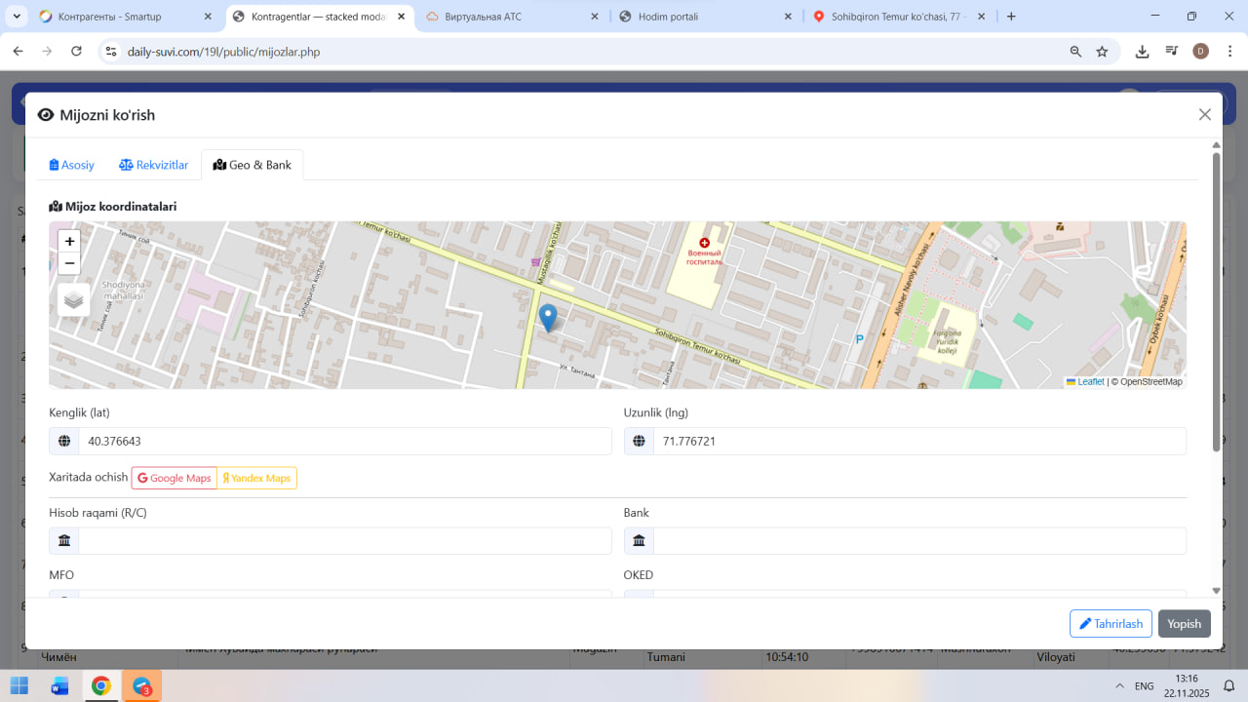Switch to the Rekvizitlar tab
This screenshot has height=702, width=1248.
(154, 165)
